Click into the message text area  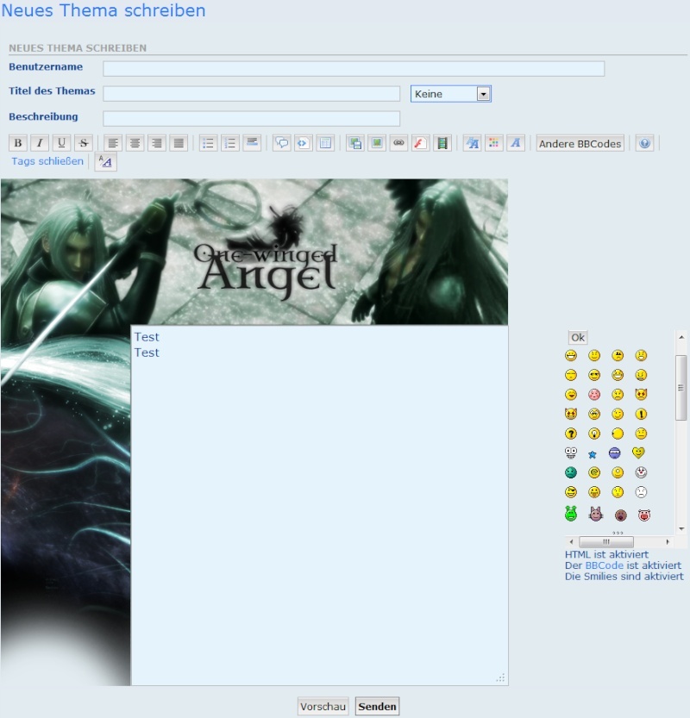coord(319,505)
